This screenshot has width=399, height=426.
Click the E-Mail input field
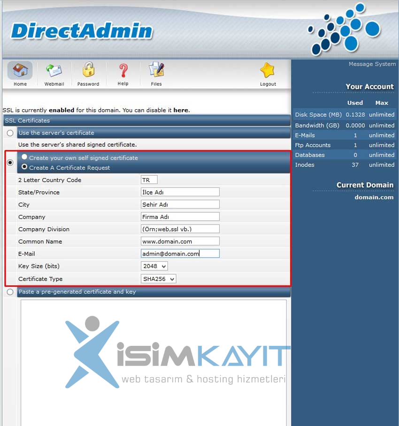180,254
